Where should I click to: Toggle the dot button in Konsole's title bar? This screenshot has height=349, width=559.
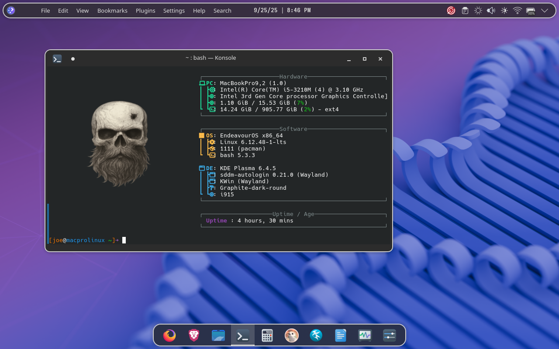73,59
